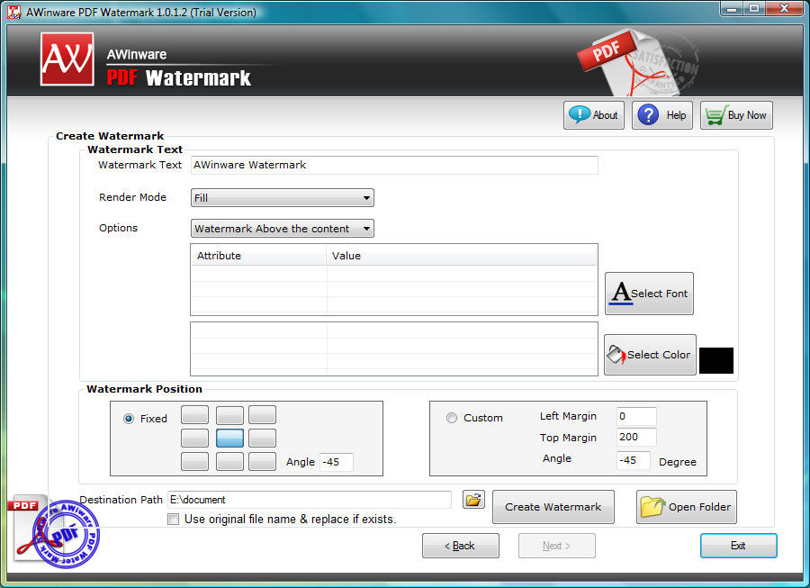
Task: Click the Exit button
Action: 738,546
